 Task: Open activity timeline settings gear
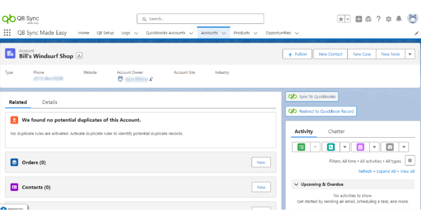pos(410,161)
